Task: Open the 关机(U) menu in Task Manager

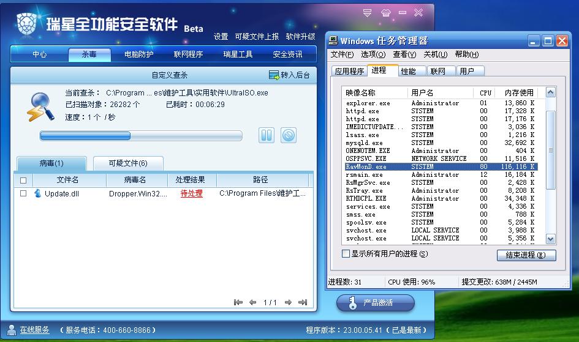Action: (x=436, y=54)
